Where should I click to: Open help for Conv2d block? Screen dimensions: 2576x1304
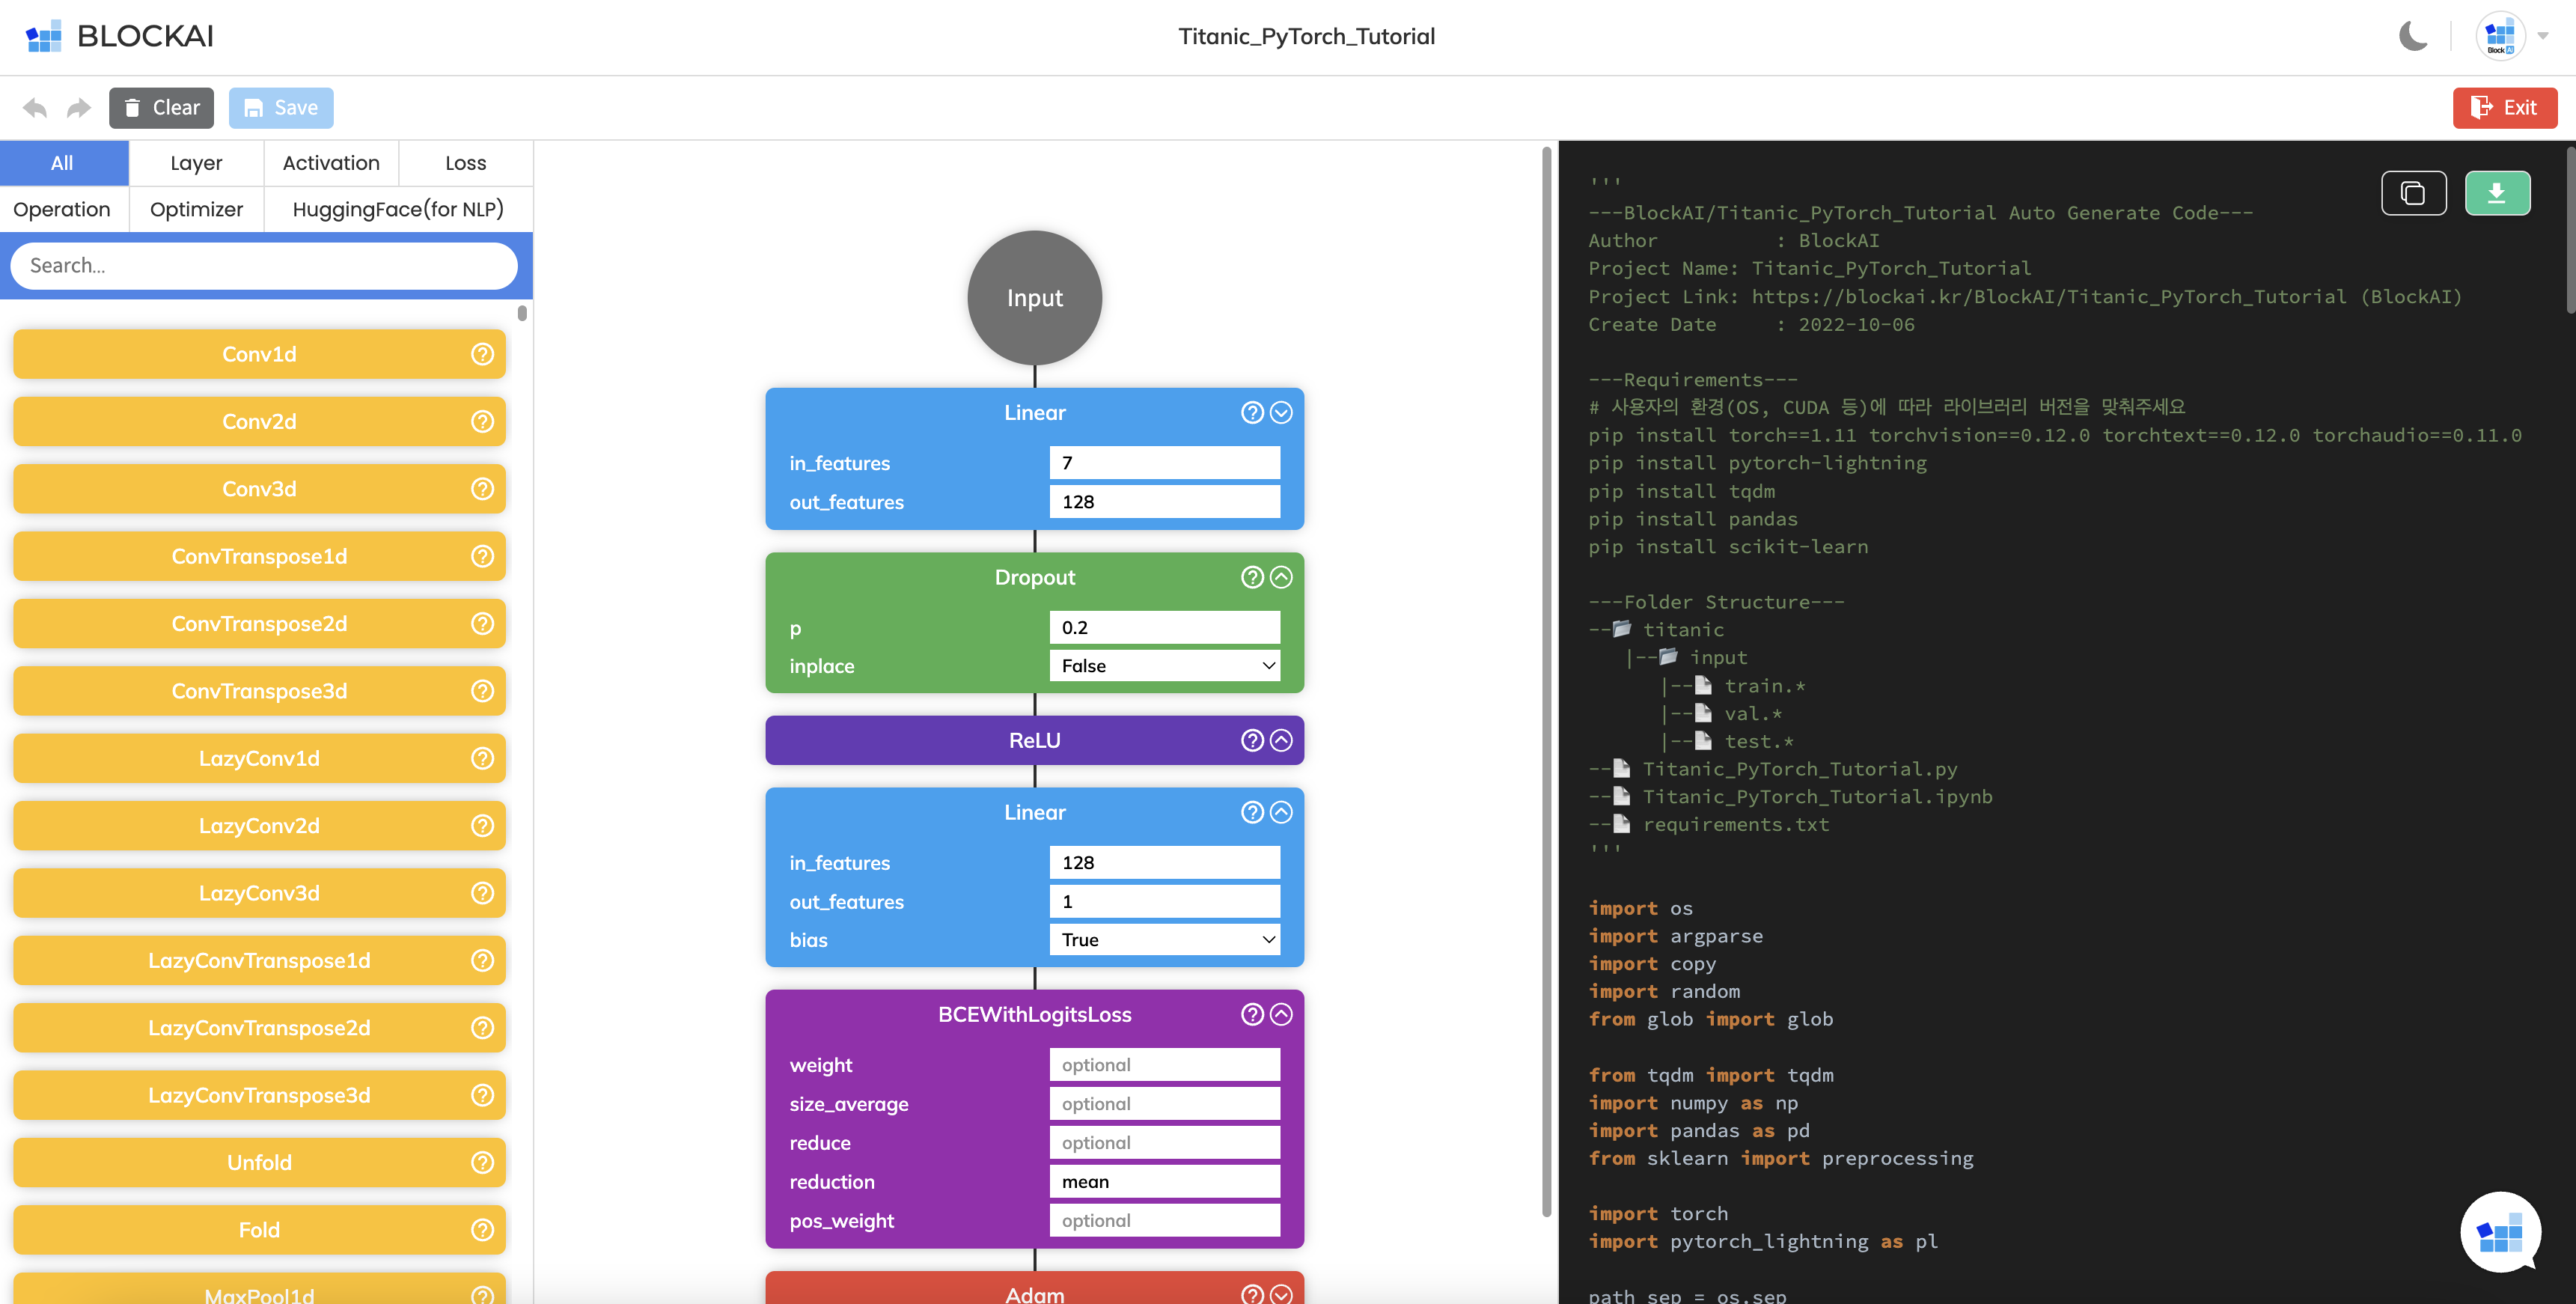point(482,421)
